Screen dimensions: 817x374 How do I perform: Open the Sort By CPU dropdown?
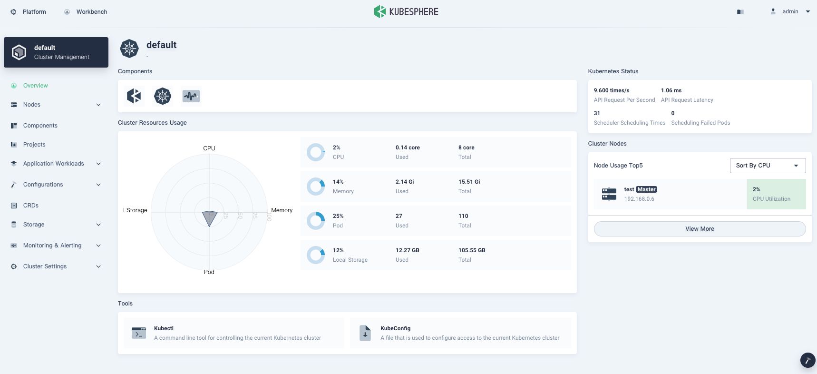768,166
